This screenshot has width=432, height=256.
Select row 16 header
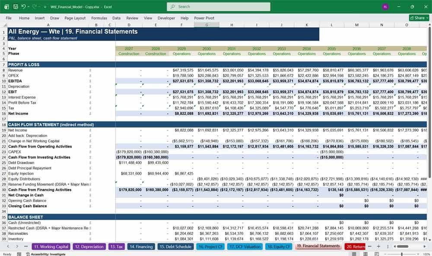4,114
